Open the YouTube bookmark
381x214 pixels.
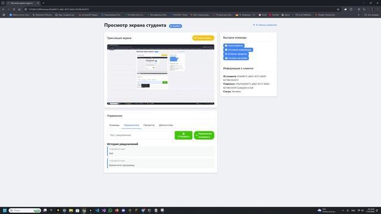[x=274, y=15]
